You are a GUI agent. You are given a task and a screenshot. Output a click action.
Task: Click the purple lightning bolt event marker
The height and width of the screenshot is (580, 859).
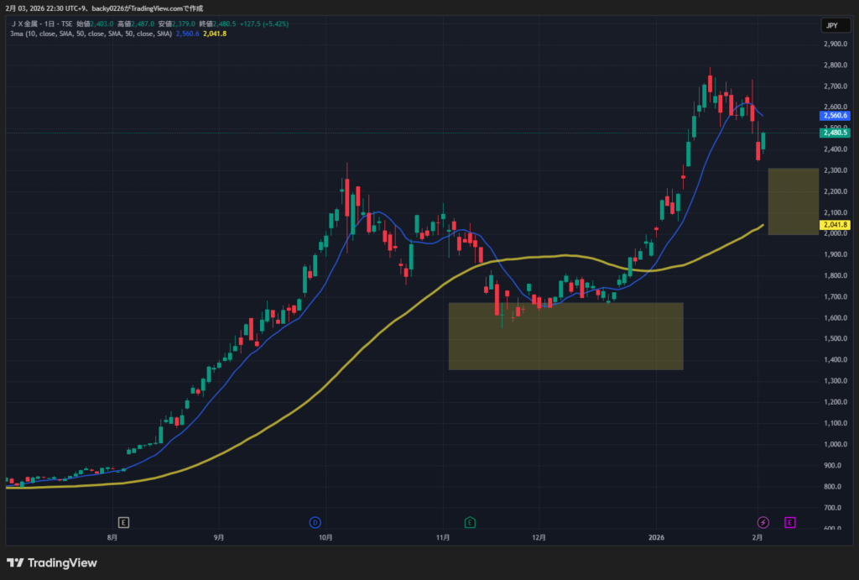[763, 522]
